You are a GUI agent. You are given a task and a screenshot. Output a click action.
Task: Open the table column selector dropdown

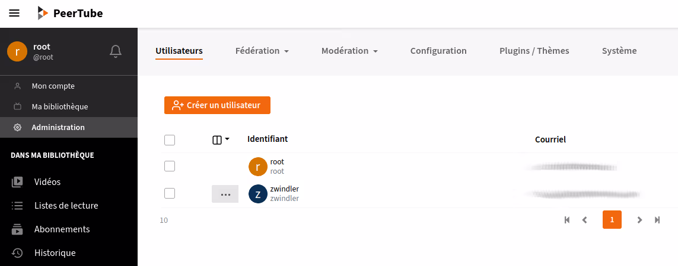221,140
